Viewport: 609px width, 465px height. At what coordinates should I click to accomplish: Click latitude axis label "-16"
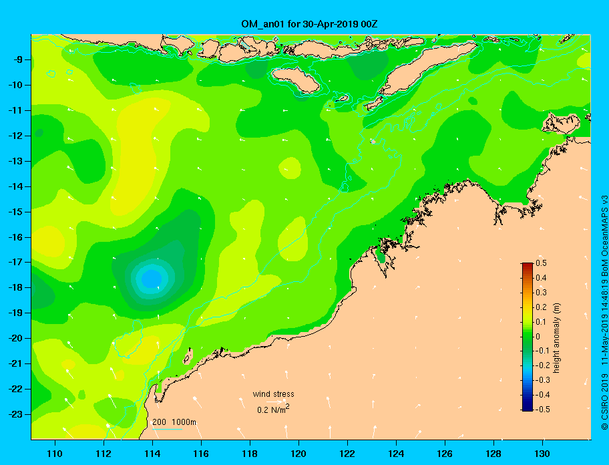click(15, 237)
